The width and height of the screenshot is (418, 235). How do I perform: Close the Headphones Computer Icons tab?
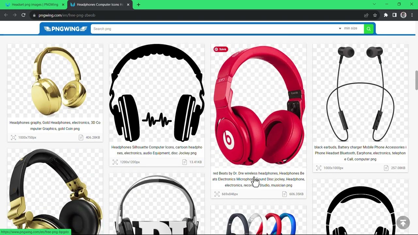128,5
